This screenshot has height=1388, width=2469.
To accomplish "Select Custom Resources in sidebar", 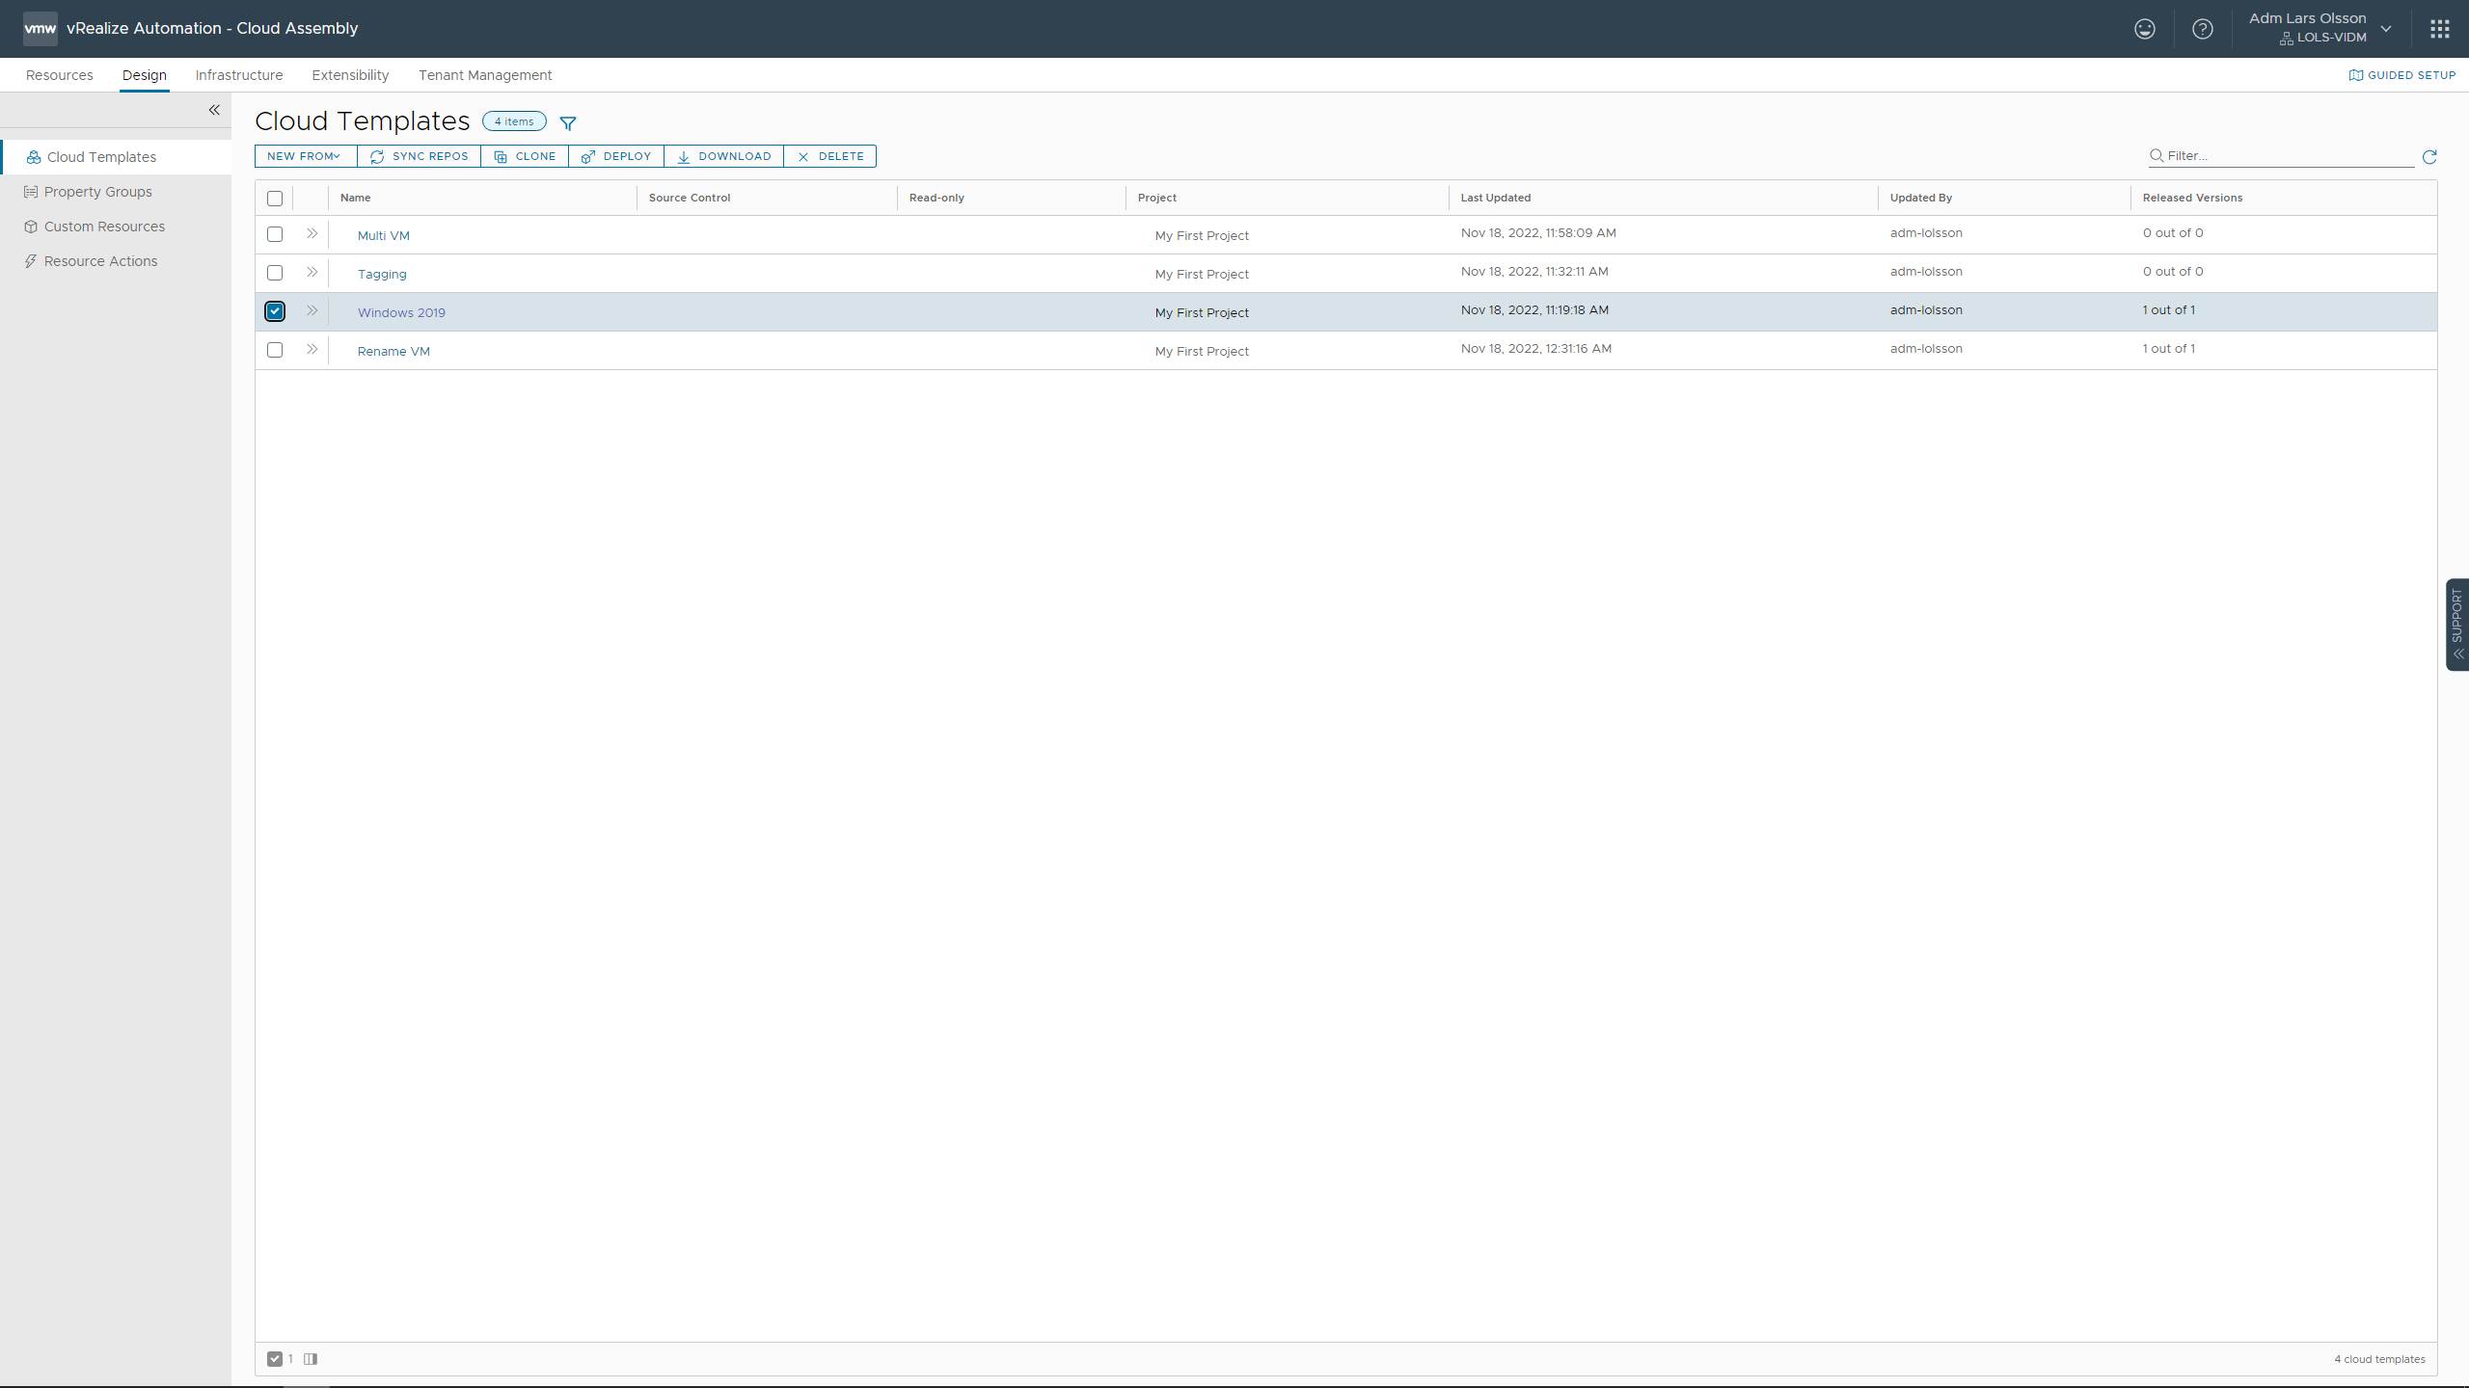I will [x=116, y=227].
